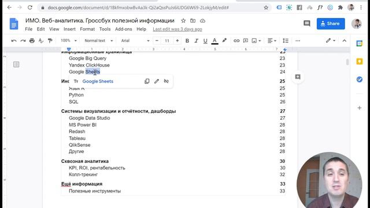Increase font size with plus button
Image resolution: width=370 pixels, height=208 pixels.
[x=177, y=40]
